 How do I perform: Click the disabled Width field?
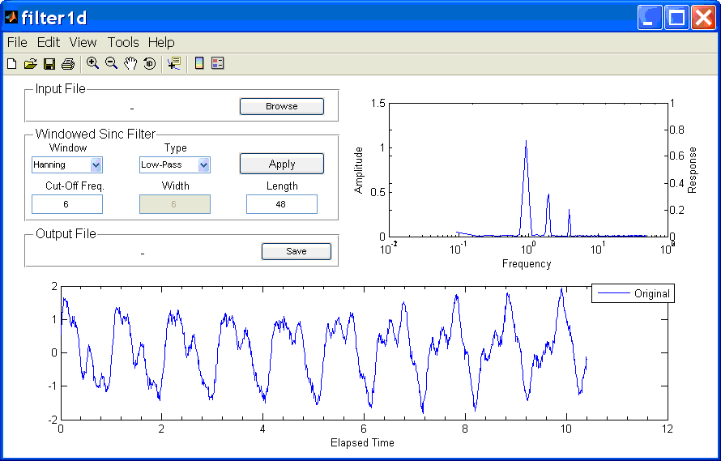175,204
